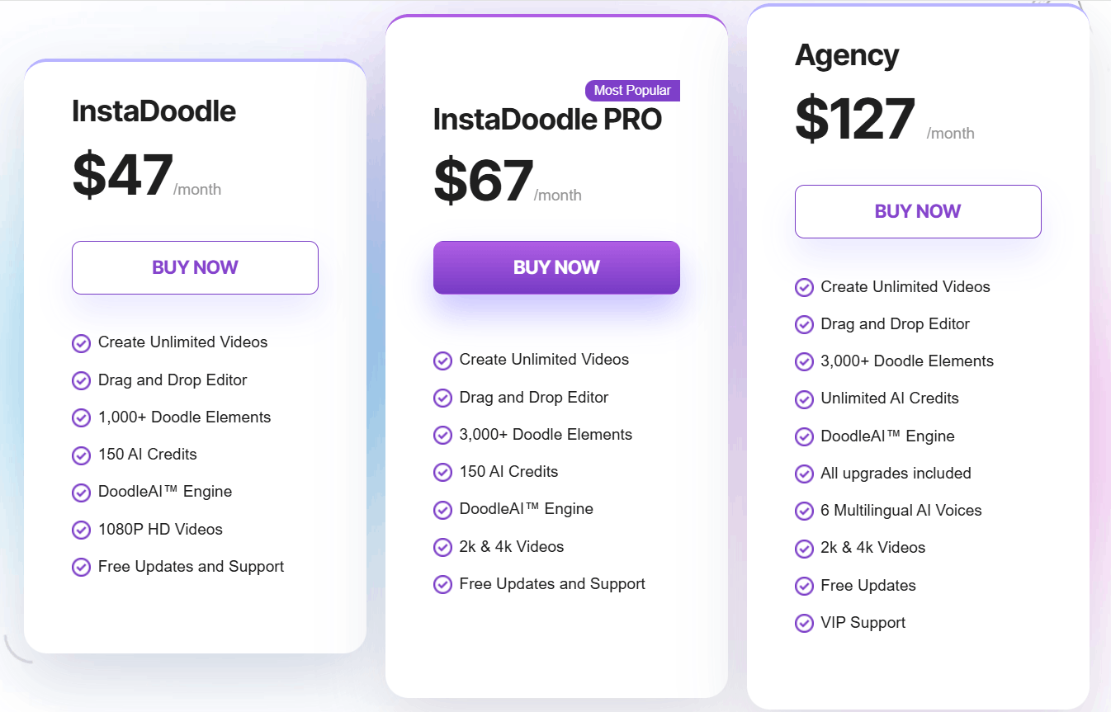Click the checkmark beside 1080P HD Videos
Image resolution: width=1111 pixels, height=712 pixels.
coord(81,530)
